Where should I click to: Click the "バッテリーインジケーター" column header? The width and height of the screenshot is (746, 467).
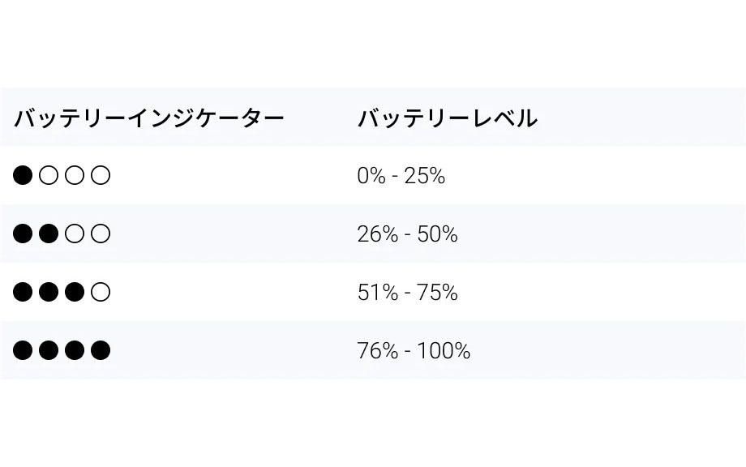(149, 118)
